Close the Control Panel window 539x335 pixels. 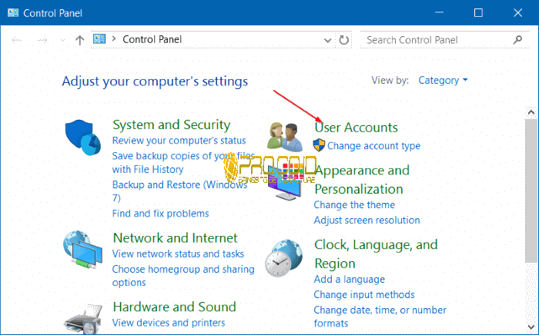click(x=517, y=13)
